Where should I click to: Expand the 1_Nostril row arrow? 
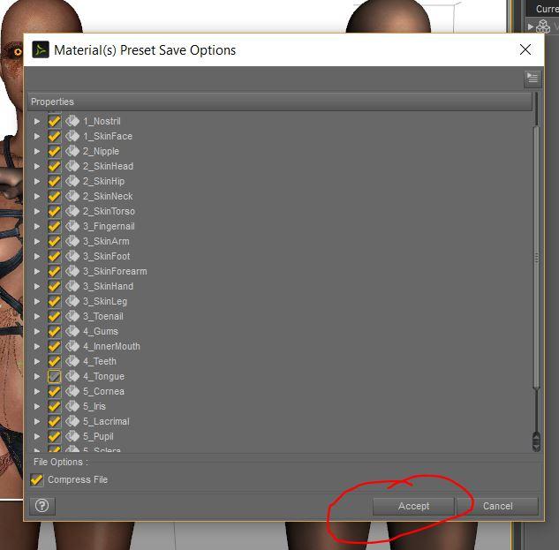click(x=37, y=121)
